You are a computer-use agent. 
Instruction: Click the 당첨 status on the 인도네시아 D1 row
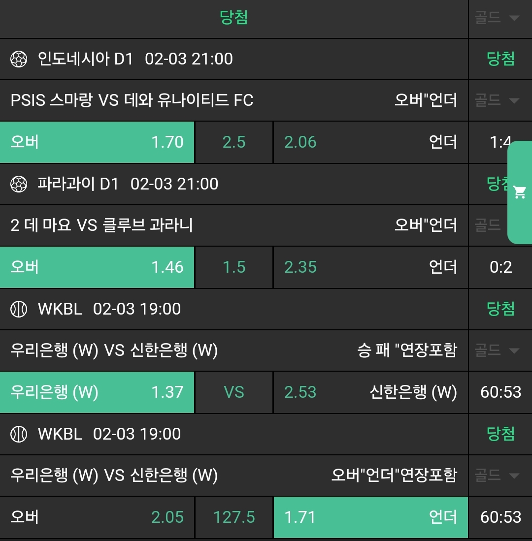click(500, 60)
